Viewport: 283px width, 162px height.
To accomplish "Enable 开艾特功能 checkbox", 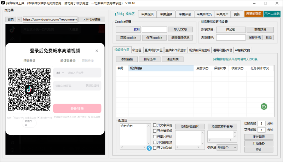I will tap(155, 148).
